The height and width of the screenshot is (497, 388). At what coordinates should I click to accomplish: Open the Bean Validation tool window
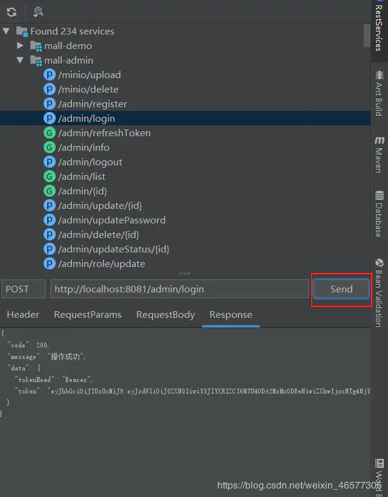coord(379,293)
